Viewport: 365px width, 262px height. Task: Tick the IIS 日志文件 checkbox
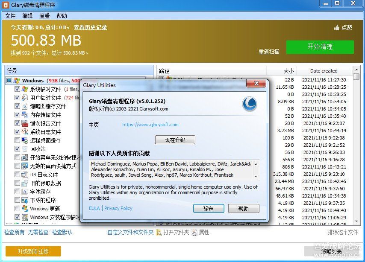pyautogui.click(x=17, y=175)
